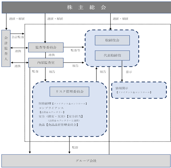This screenshot has height=168, width=171.
Task: Click the リスク管理委員会 box
Action: (69, 92)
